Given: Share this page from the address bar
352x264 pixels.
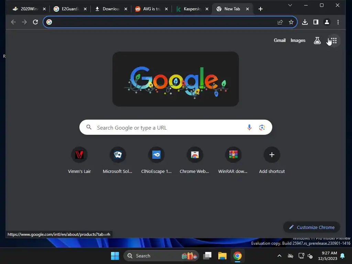Looking at the screenshot, I should tap(280, 22).
